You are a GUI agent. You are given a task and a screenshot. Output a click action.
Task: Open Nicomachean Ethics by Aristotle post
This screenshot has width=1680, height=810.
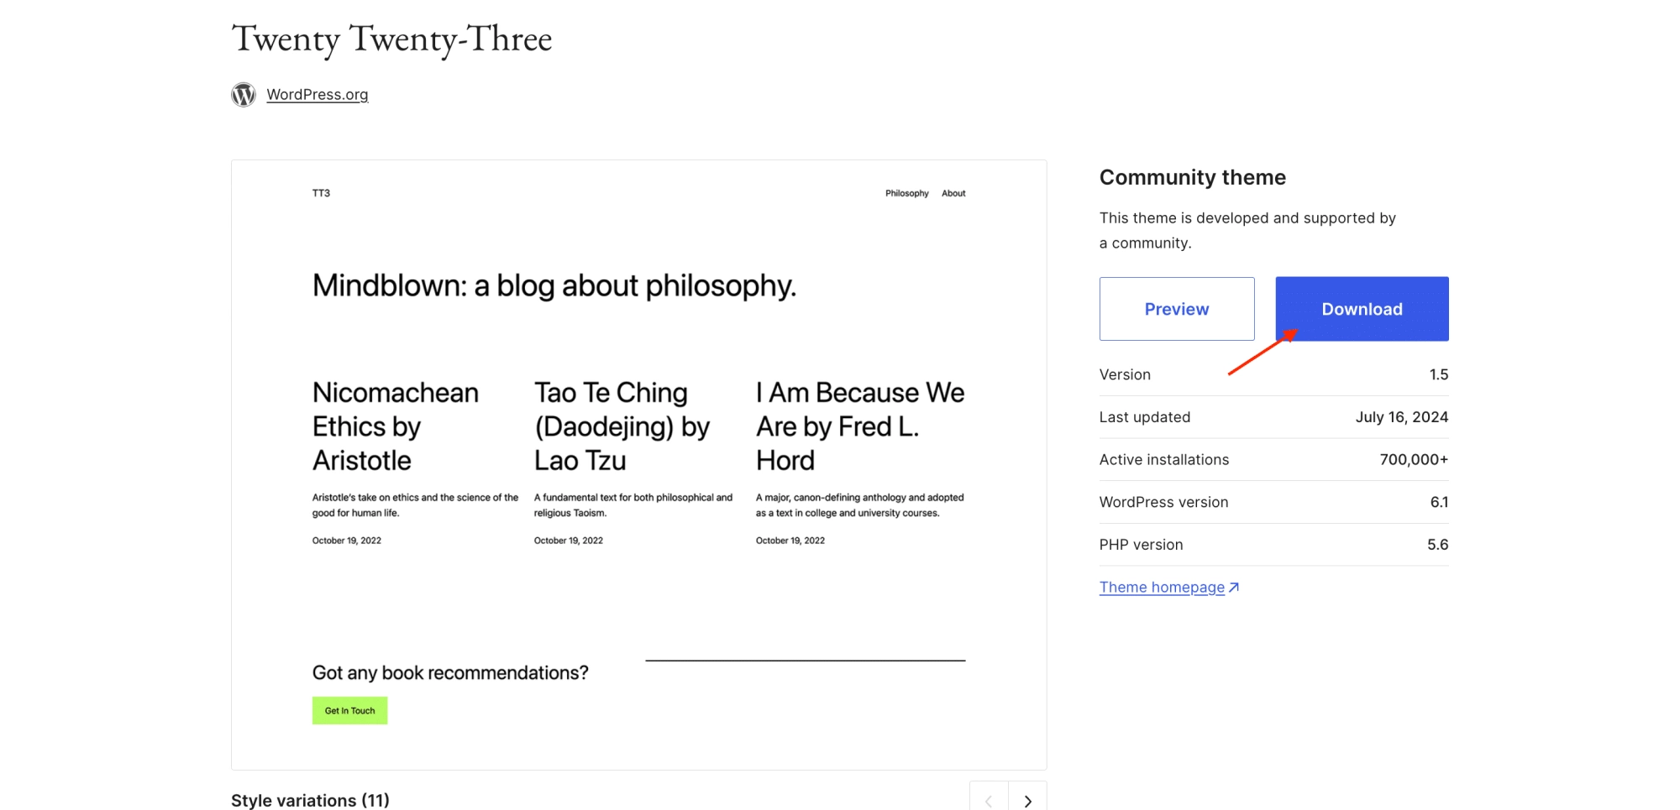(396, 426)
